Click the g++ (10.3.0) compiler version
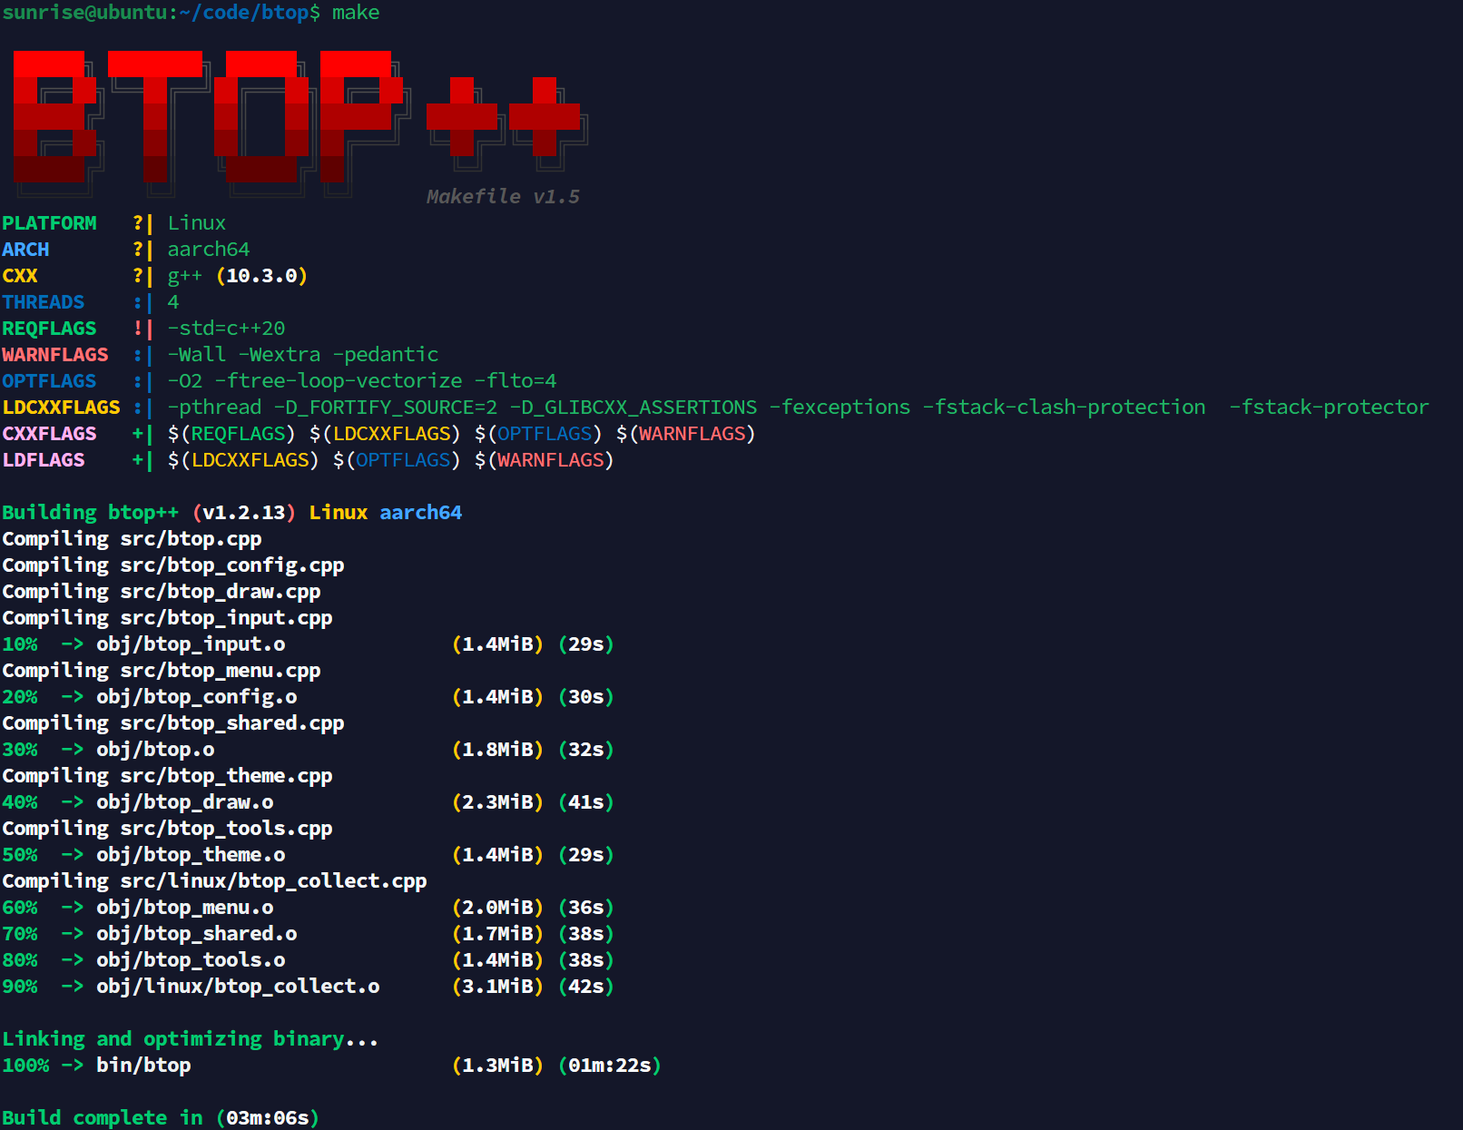1463x1130 pixels. point(237,276)
